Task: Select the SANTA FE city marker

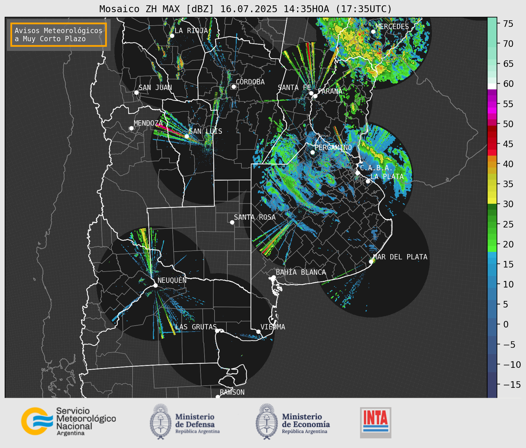Action: tap(311, 93)
